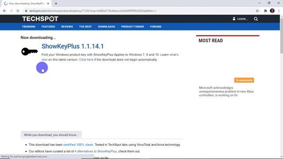This screenshot has width=283, height=159.
Task: Close the Now downloading tab
Action: (48, 4)
